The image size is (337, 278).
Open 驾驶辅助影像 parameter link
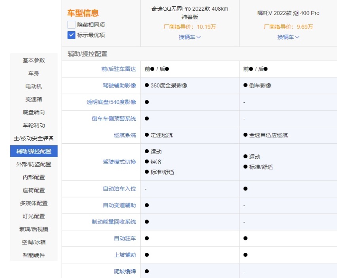[x=119, y=85]
